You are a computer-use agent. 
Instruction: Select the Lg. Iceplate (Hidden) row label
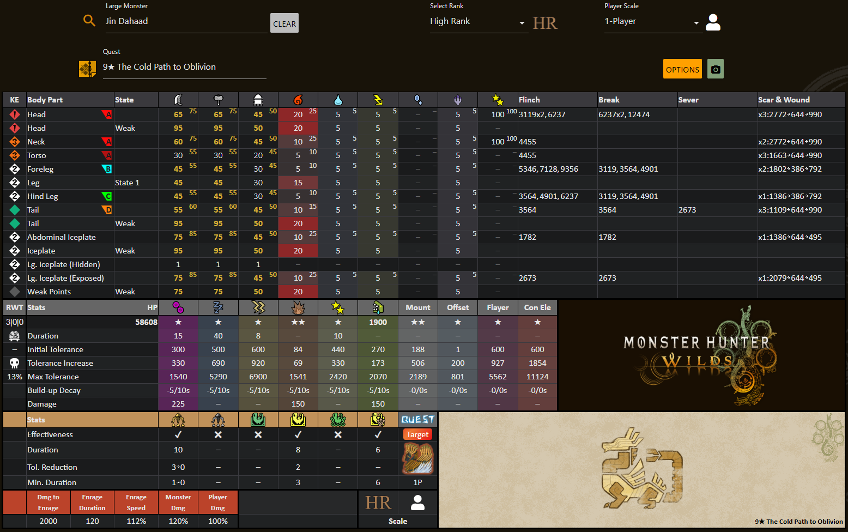coord(64,264)
